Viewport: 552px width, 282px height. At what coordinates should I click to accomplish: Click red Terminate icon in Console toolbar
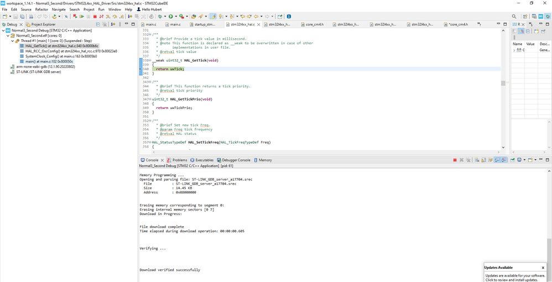[455, 160]
